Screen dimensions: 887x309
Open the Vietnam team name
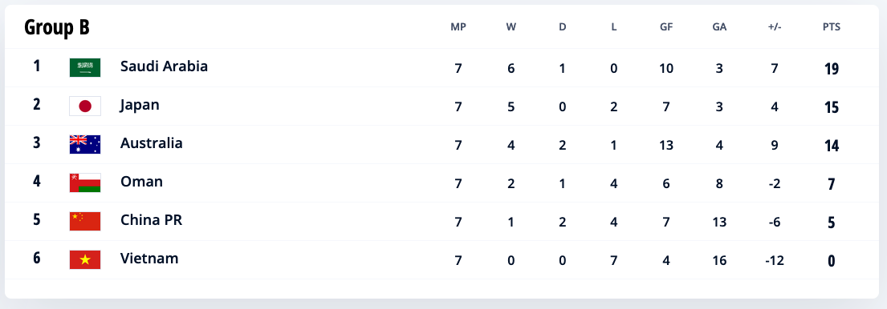click(x=149, y=259)
